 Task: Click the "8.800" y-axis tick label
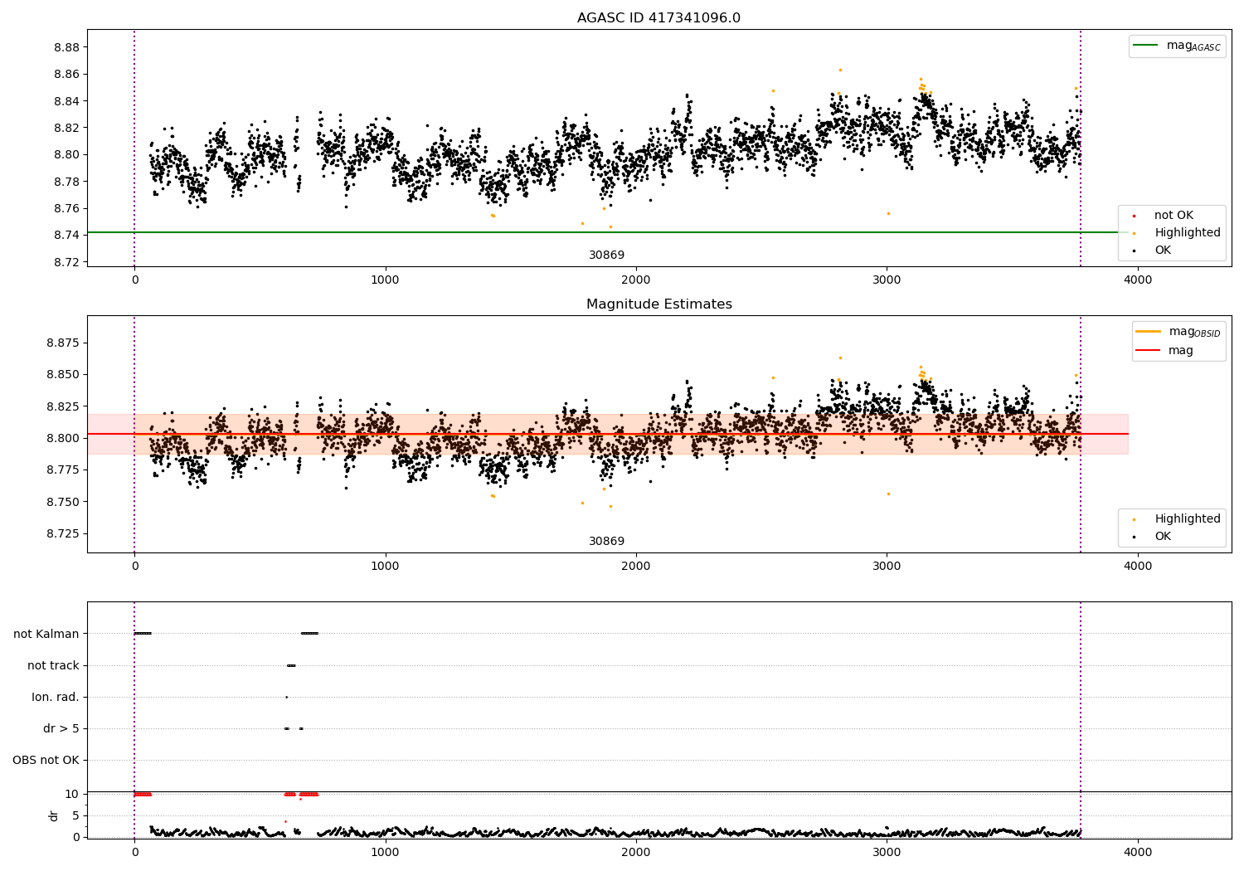click(x=63, y=439)
